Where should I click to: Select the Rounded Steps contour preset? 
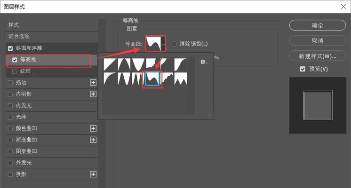[x=168, y=78]
